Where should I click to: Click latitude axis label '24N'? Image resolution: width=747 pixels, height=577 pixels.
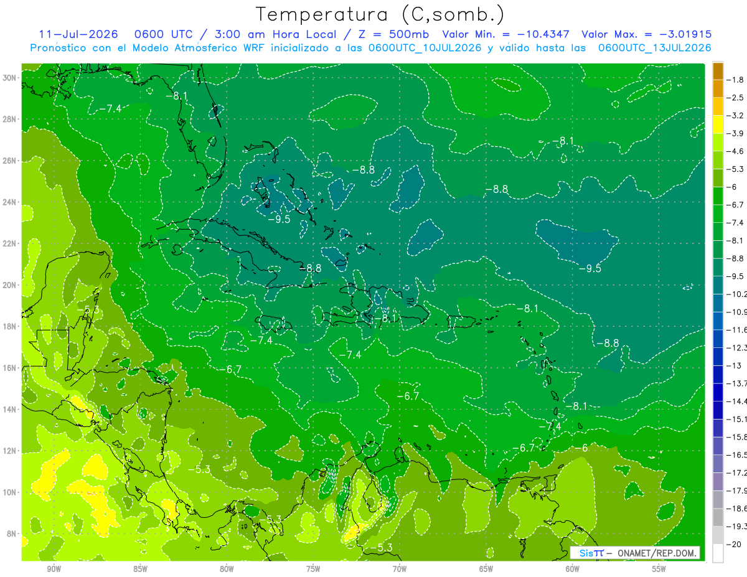coord(11,202)
